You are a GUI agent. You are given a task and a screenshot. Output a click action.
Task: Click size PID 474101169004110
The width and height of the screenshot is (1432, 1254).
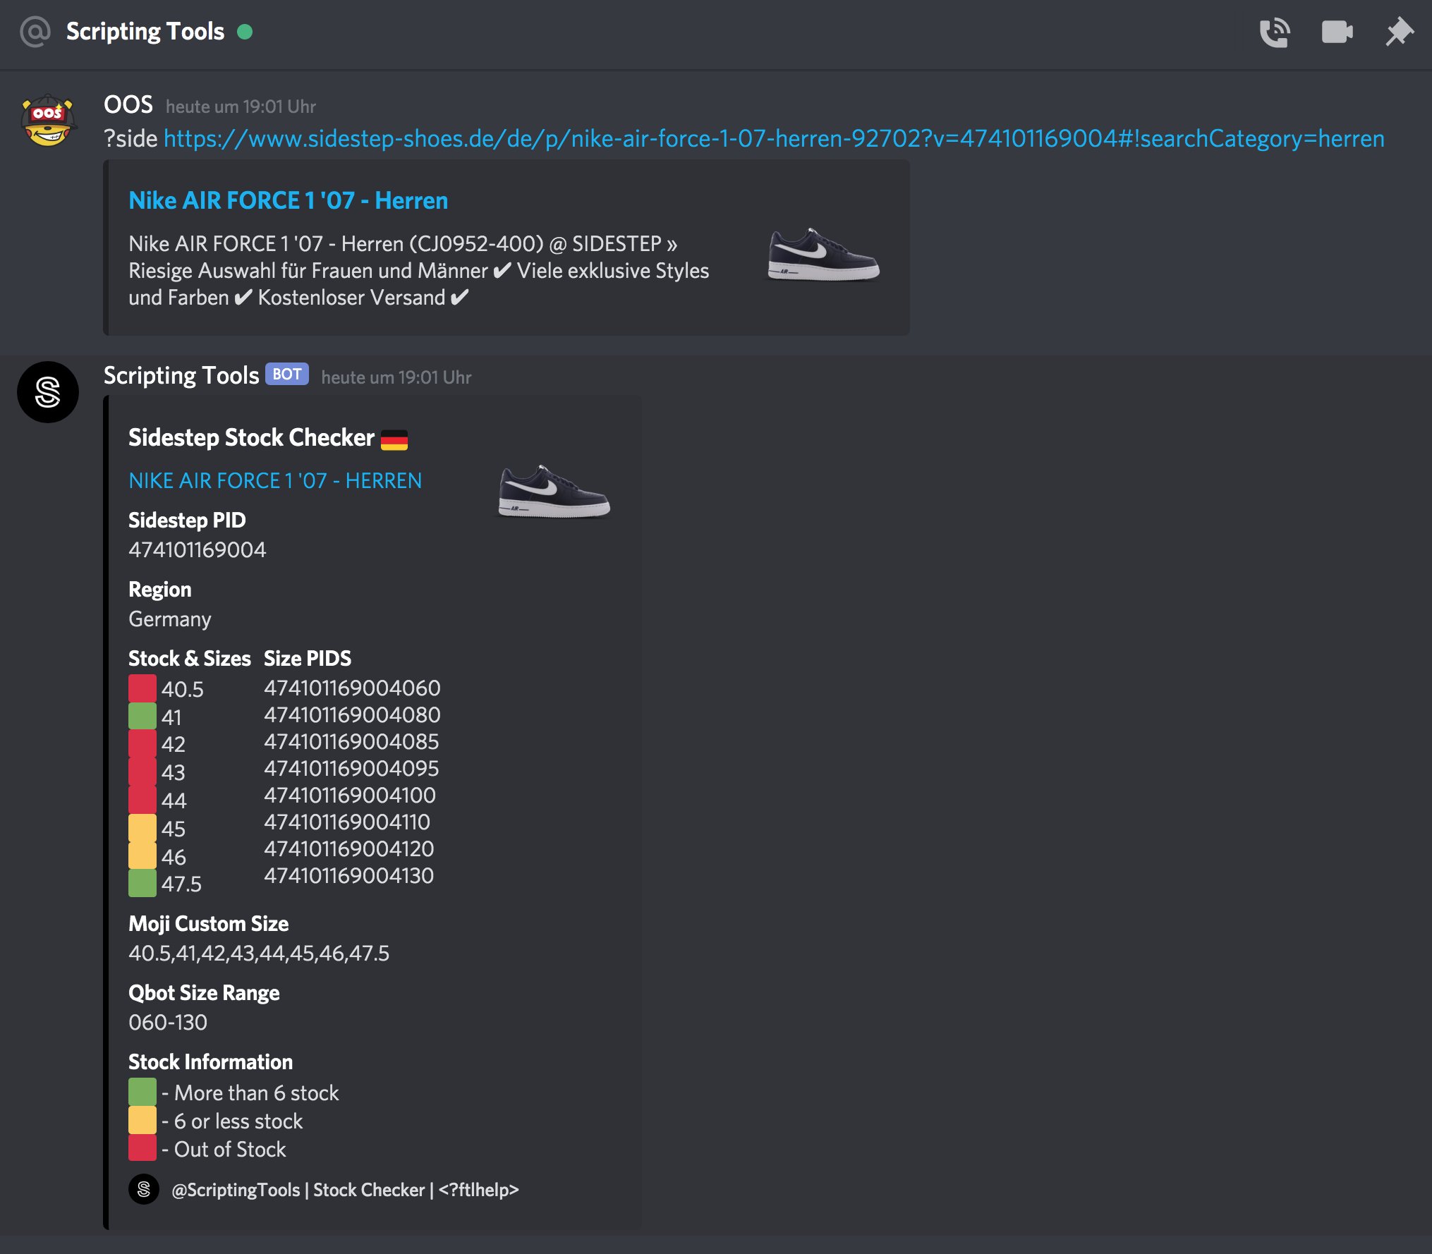[347, 822]
